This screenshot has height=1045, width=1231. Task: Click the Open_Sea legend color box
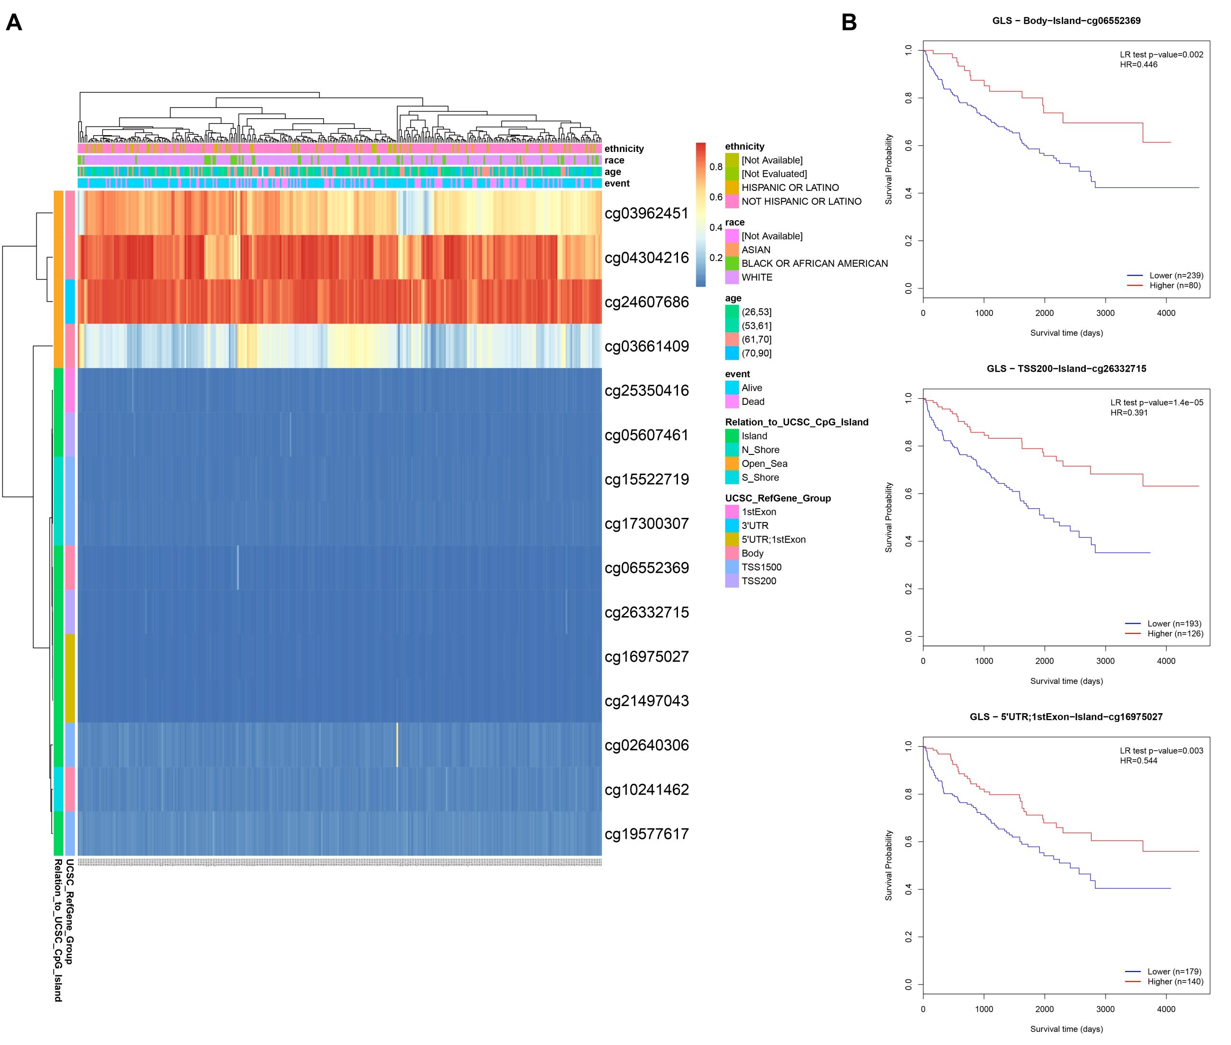[x=731, y=464]
